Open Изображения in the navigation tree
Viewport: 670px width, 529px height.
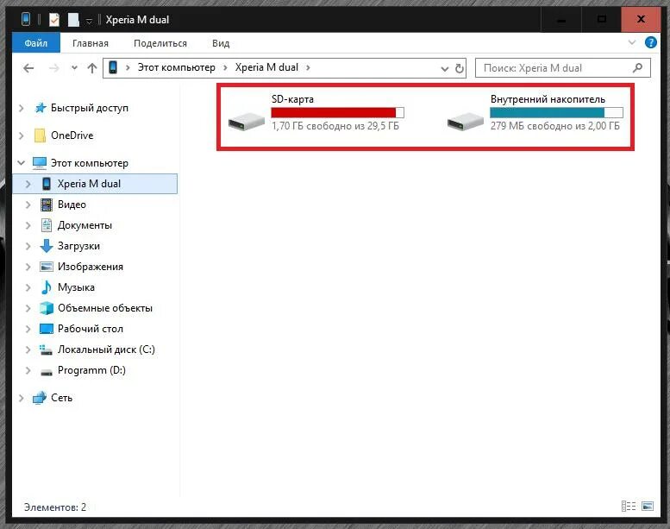91,267
